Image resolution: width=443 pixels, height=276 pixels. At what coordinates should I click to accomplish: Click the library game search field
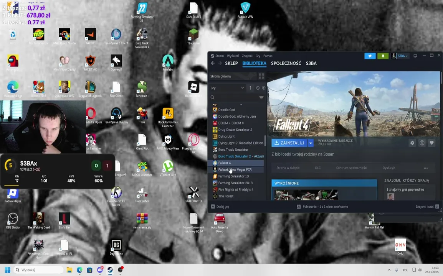(233, 97)
